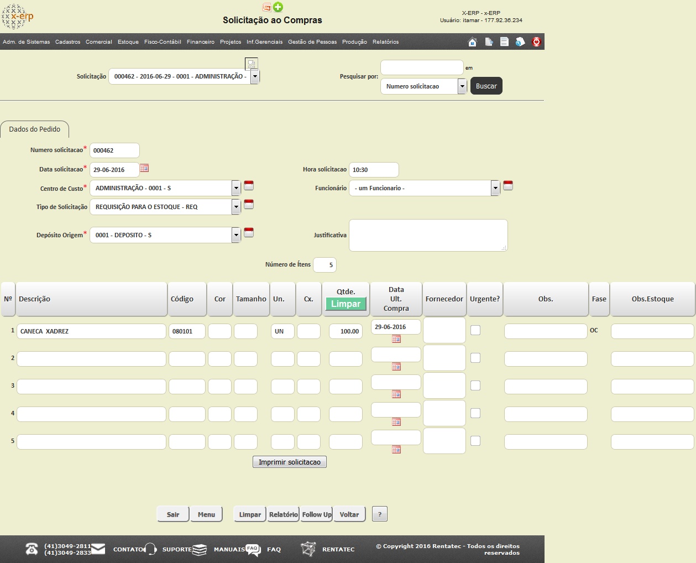The height and width of the screenshot is (563, 696).
Task: Check the Urgente box for row 2
Action: tap(475, 358)
